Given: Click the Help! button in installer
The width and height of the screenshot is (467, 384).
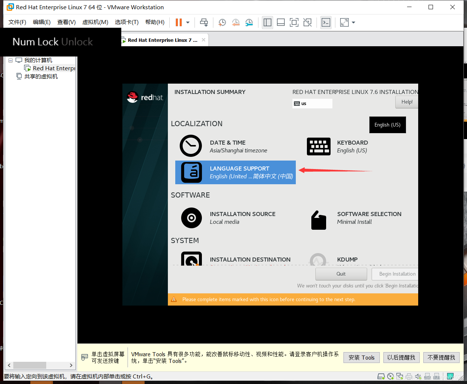Looking at the screenshot, I should click(407, 102).
